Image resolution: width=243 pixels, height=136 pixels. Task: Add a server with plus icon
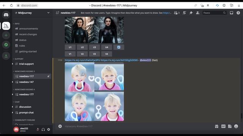pyautogui.click(x=6, y=35)
